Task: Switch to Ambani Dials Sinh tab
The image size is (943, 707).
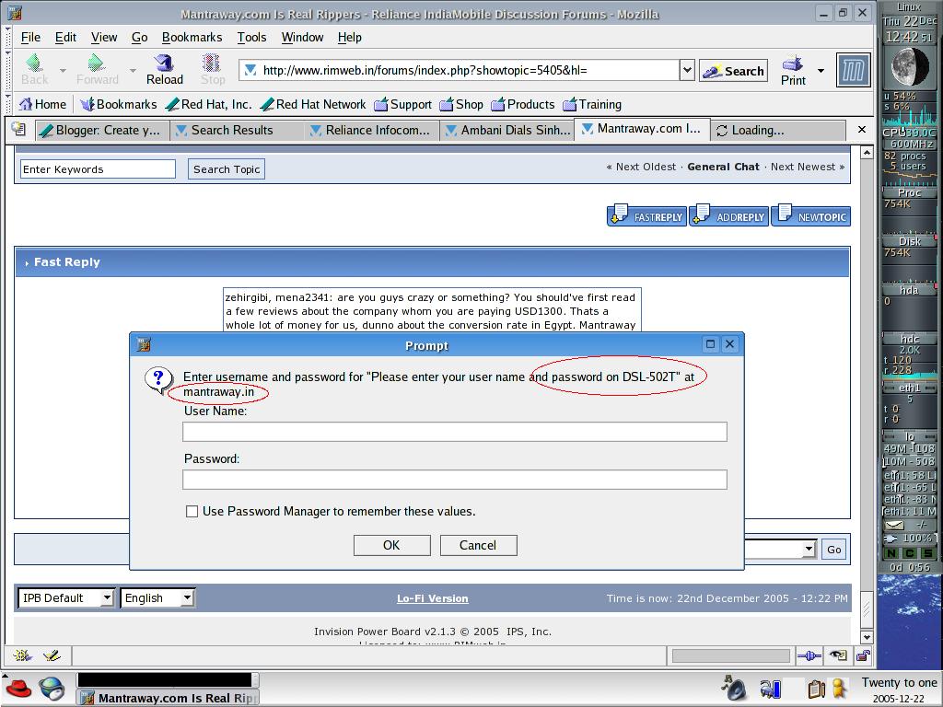Action: point(507,130)
